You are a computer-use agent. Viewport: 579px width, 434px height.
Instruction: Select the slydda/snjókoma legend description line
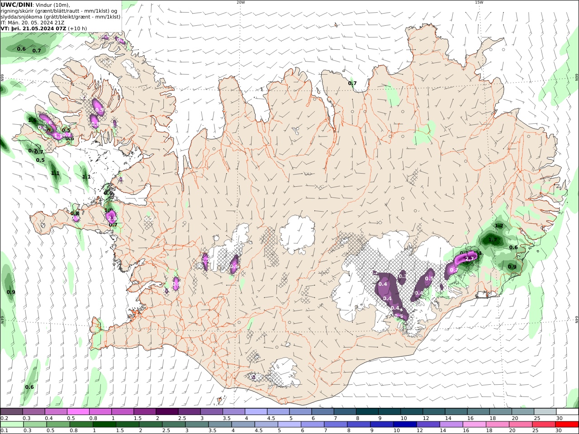[61, 17]
